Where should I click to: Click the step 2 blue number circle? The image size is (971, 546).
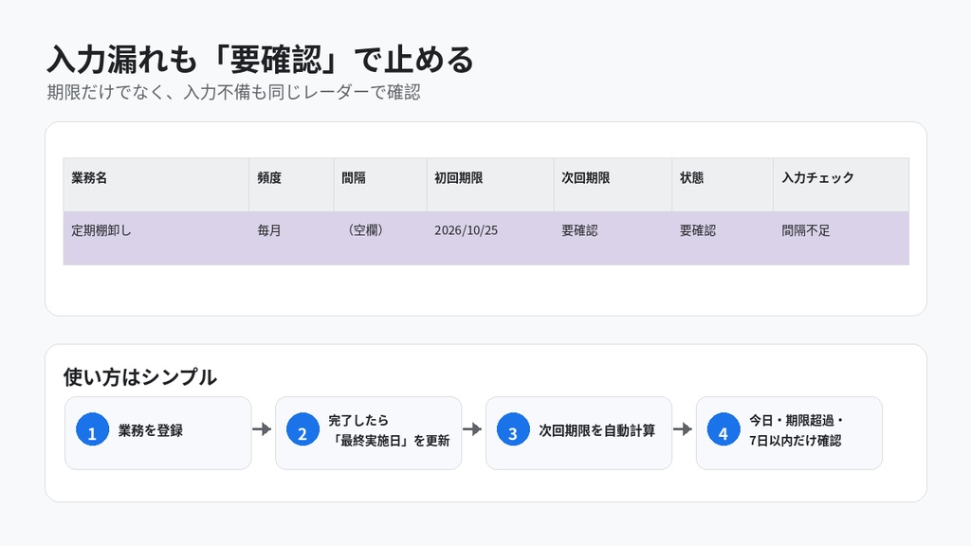click(302, 429)
